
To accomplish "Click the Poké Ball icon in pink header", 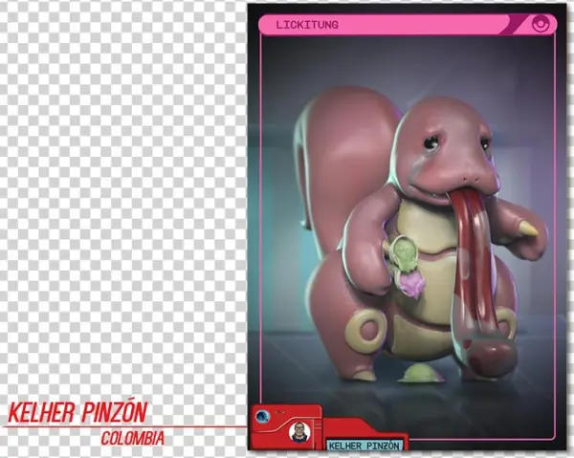I will (541, 25).
